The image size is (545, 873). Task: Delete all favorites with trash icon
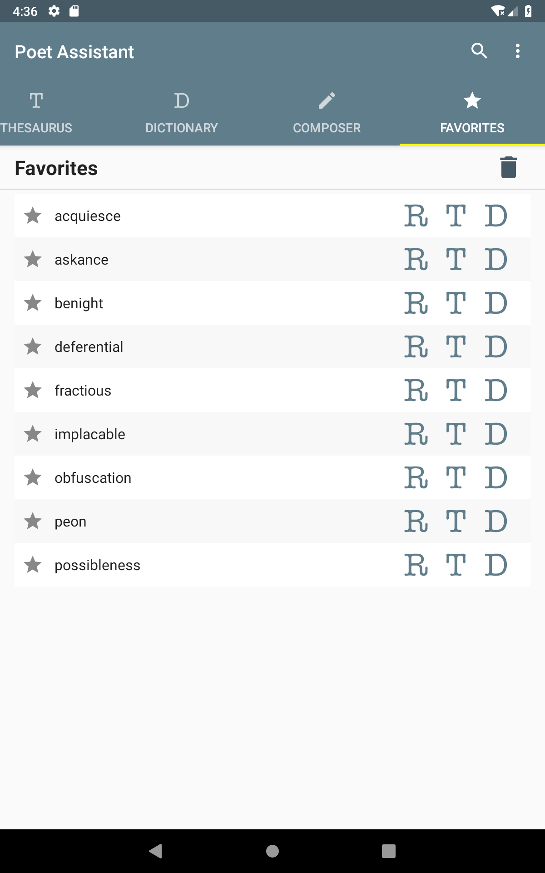point(508,168)
